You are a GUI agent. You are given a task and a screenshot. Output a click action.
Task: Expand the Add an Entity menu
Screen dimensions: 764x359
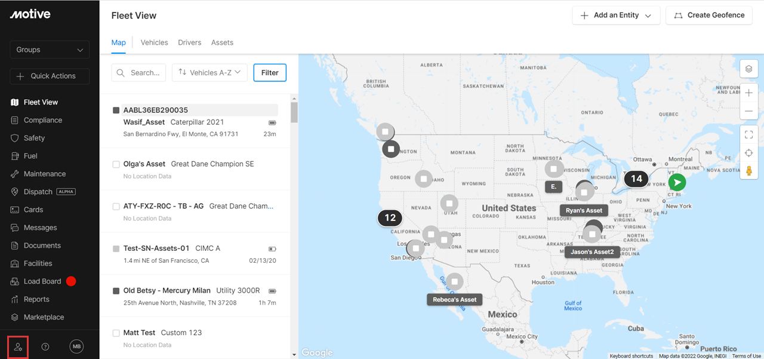[x=616, y=16]
